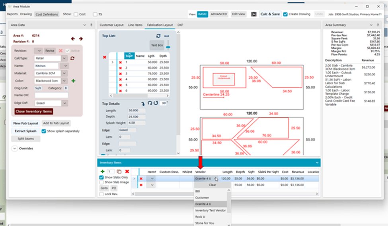Collapse Area Summary panel chevron
Screen dimensions: 388x226
371,25
